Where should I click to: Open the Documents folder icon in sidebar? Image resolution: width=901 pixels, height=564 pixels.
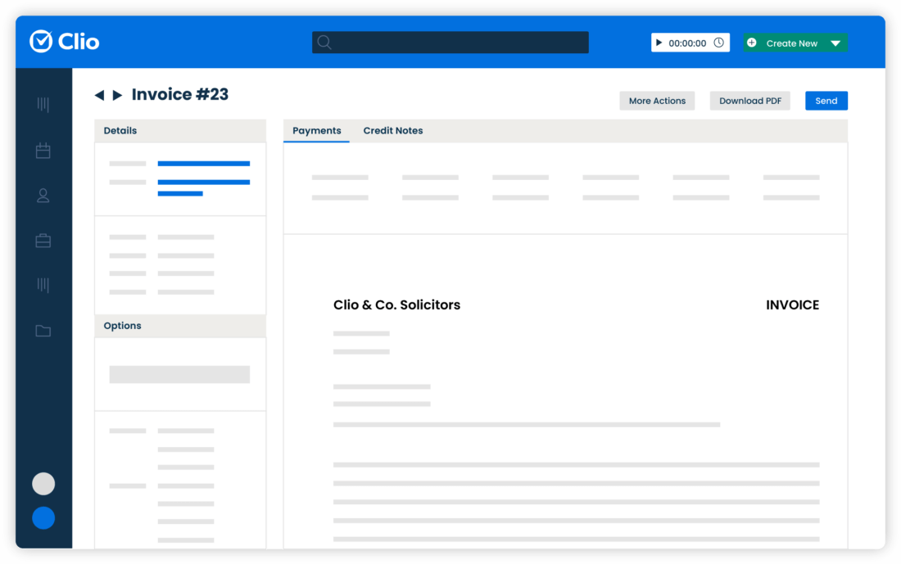[x=43, y=330]
